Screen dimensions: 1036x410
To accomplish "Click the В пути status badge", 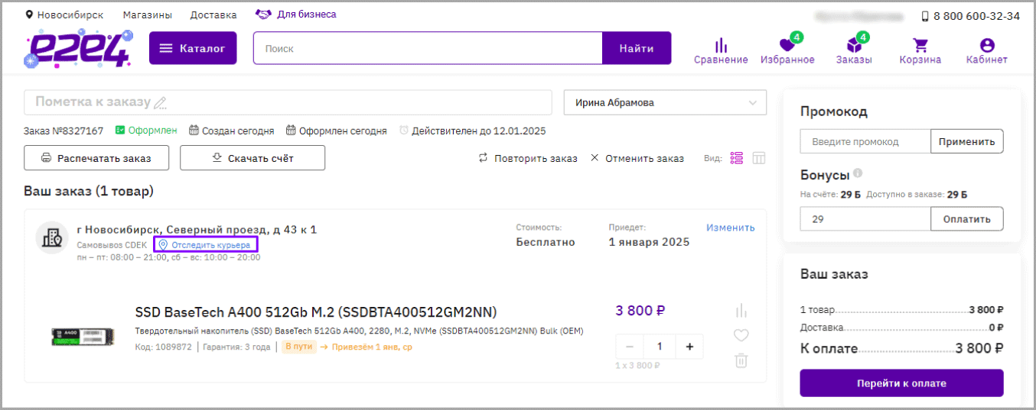I will (299, 347).
